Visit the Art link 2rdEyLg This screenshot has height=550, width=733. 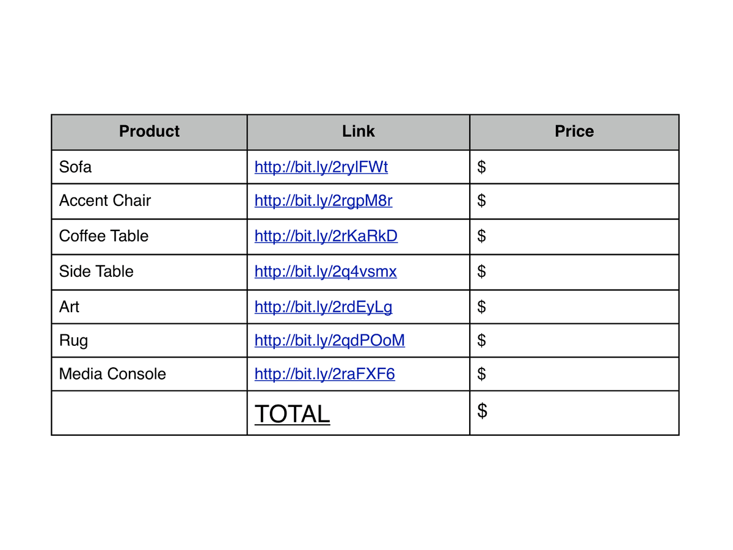click(323, 307)
